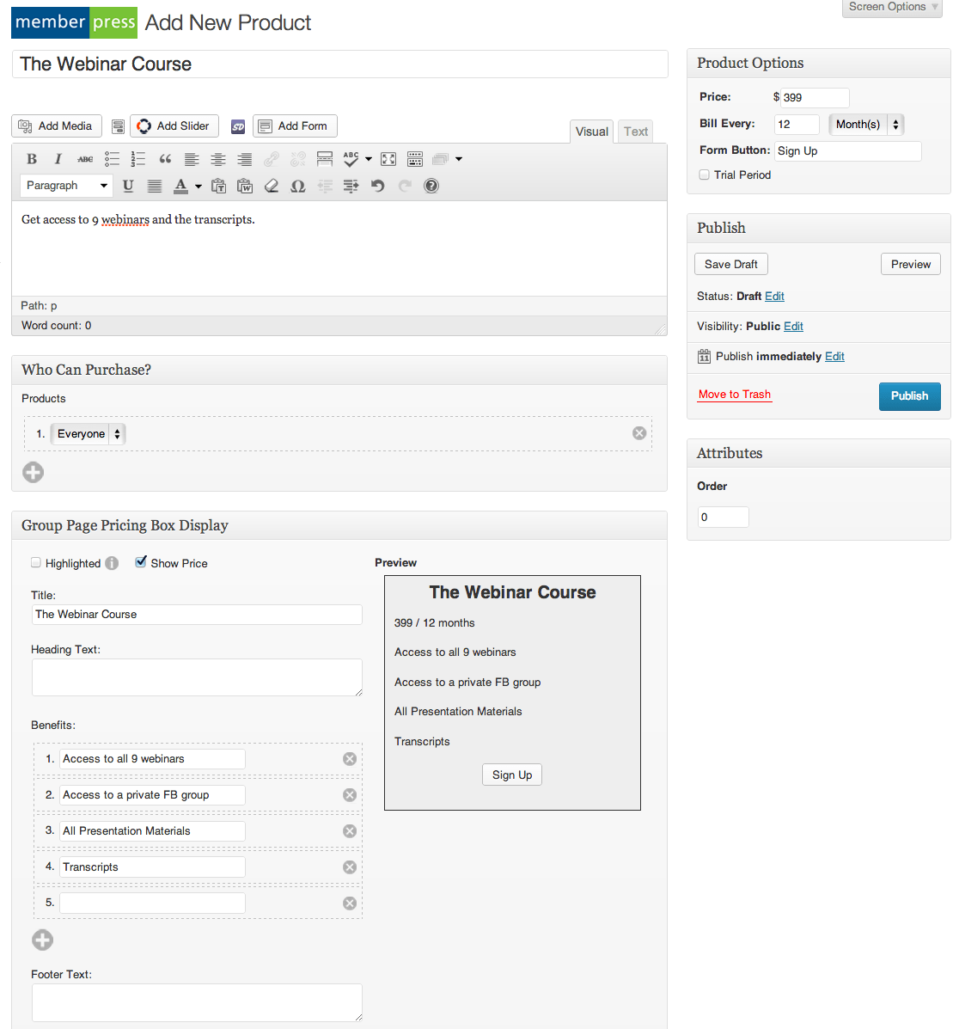The height and width of the screenshot is (1029, 953).
Task: Toggle bold formatting in the editor
Action: pos(32,159)
